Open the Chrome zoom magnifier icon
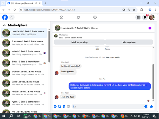The height and width of the screenshot is (119, 159). 129,10
